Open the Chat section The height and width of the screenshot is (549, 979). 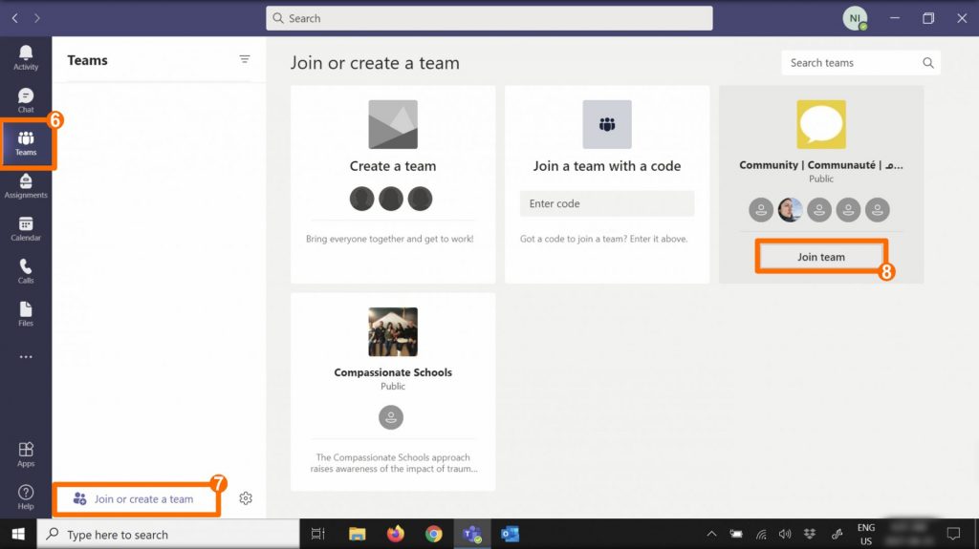pyautogui.click(x=26, y=100)
